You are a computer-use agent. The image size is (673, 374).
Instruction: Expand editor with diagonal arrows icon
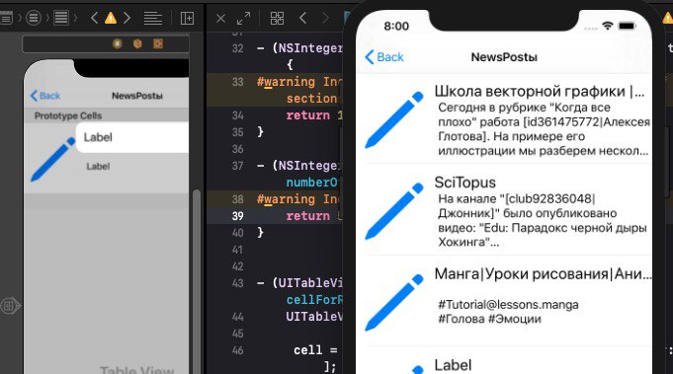tap(243, 19)
